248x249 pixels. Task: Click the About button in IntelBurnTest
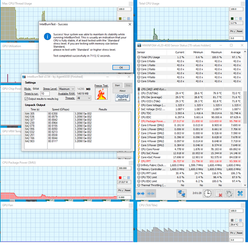(x=122, y=91)
